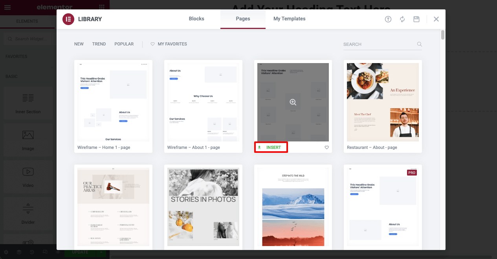Preview template with zoom magnifier overlay
The image size is (497, 259).
coord(293,102)
